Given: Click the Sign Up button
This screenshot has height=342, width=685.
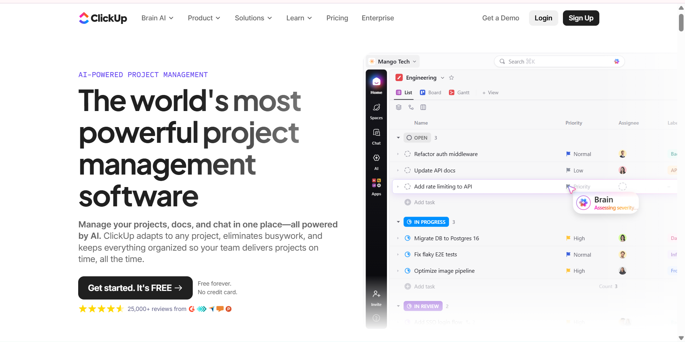Looking at the screenshot, I should pos(581,18).
